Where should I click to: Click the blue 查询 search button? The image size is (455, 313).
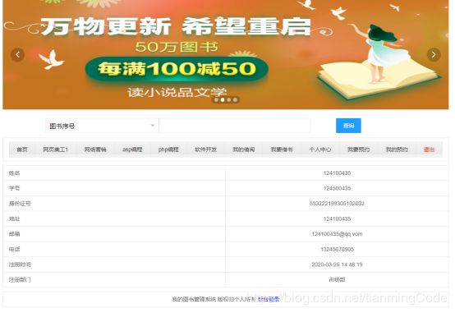[x=348, y=126]
